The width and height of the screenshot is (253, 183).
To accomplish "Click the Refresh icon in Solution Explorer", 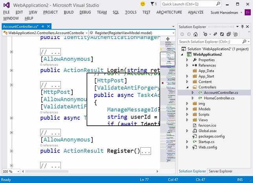I will [x=222, y=34].
